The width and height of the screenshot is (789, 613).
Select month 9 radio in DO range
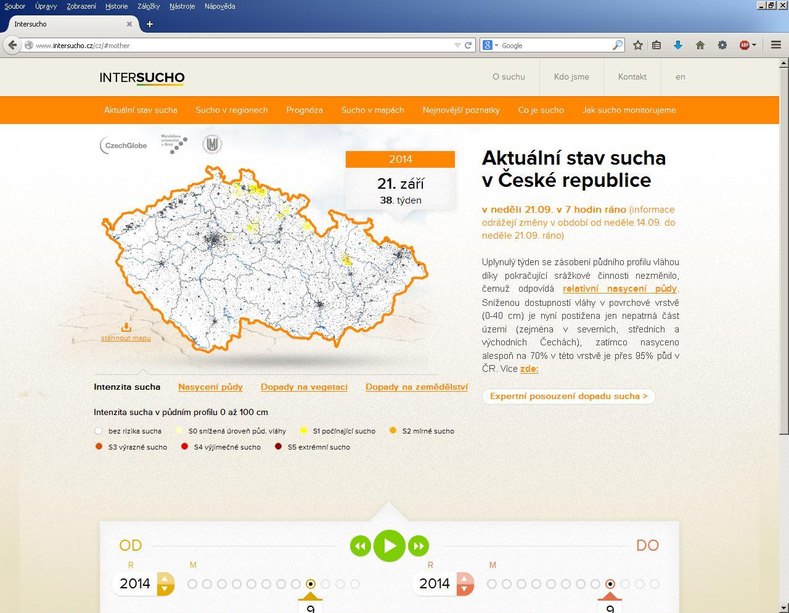tap(610, 584)
